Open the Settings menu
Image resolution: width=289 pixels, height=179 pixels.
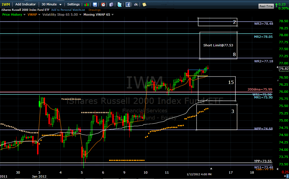pos(73,4)
